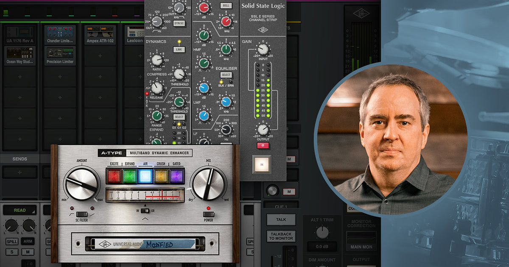The width and height of the screenshot is (509, 267).
Task: Expand the arrow below the IN/GR switch
Action: pyautogui.click(x=145, y=219)
